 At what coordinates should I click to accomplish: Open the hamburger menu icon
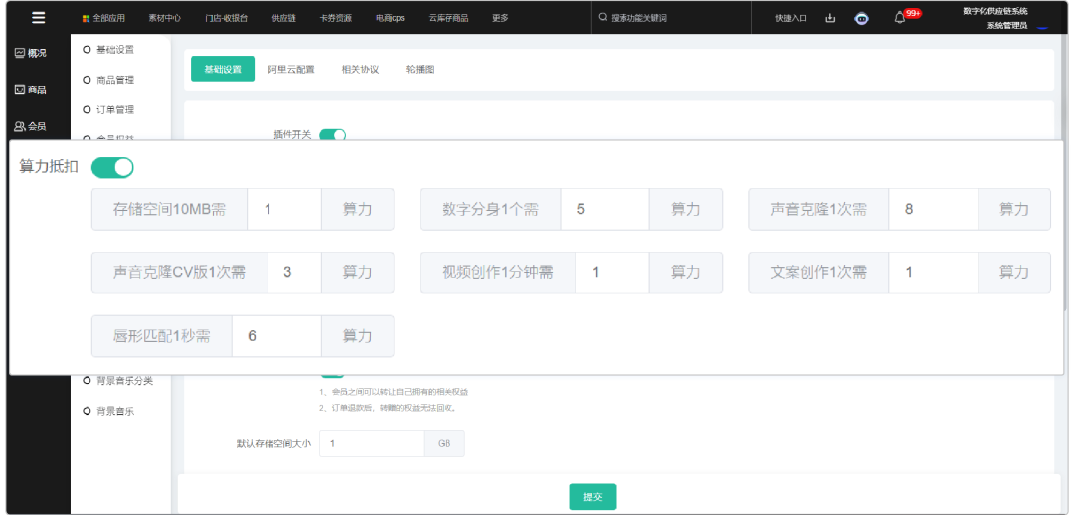[x=39, y=18]
